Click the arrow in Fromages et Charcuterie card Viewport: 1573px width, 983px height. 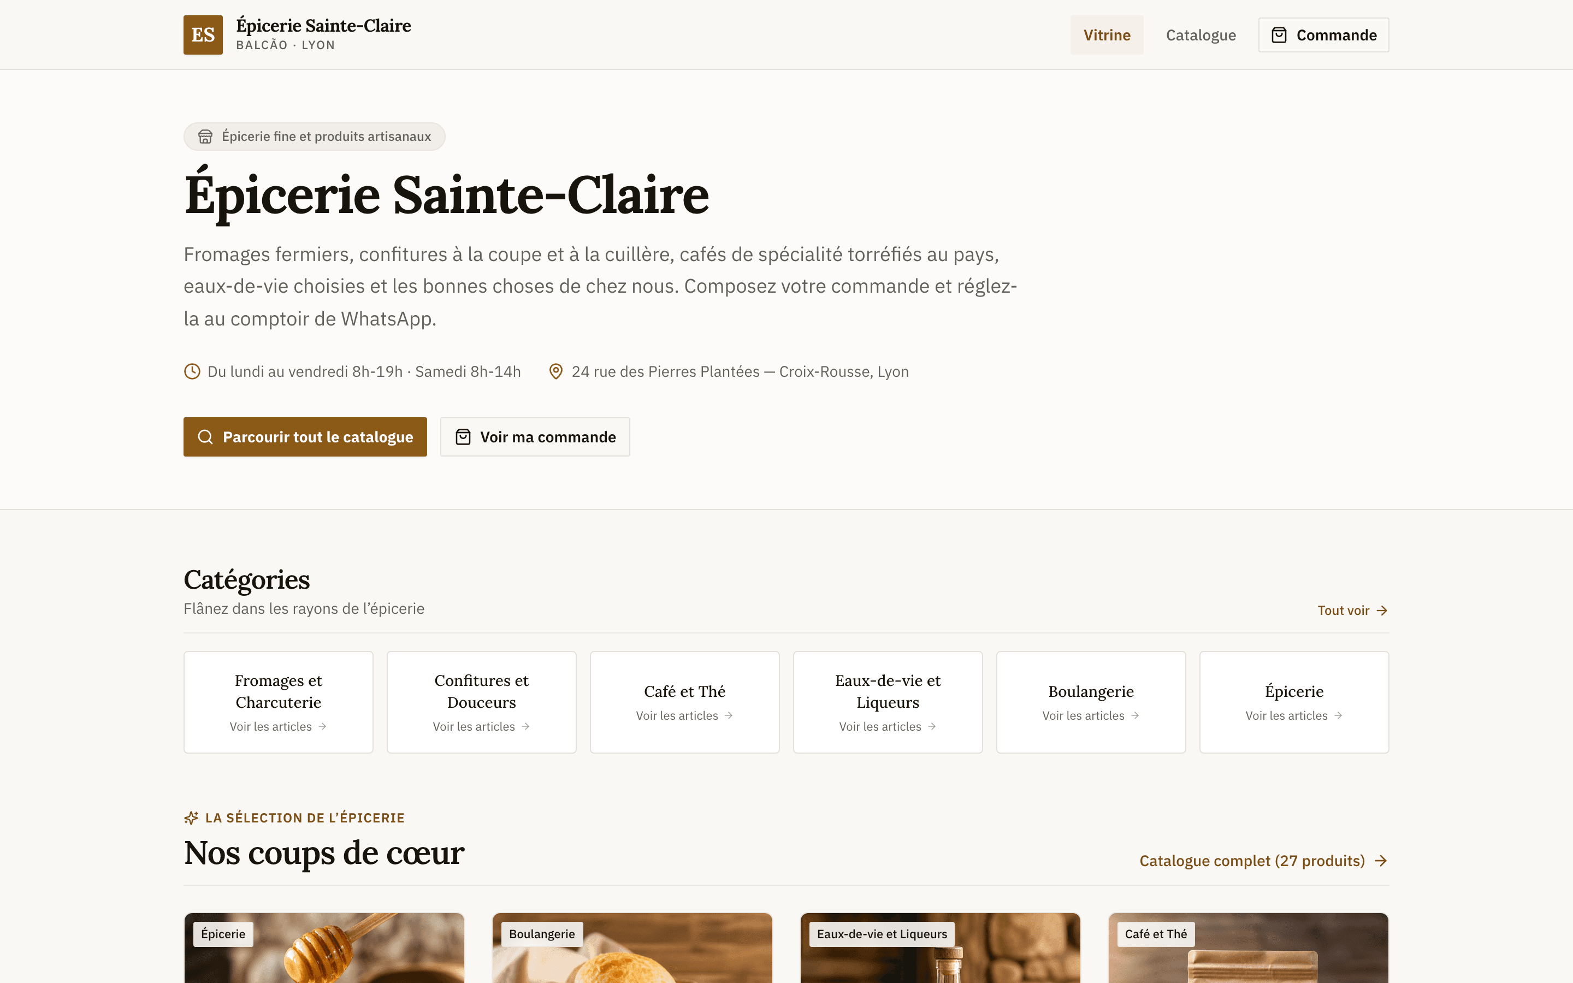pyautogui.click(x=322, y=726)
